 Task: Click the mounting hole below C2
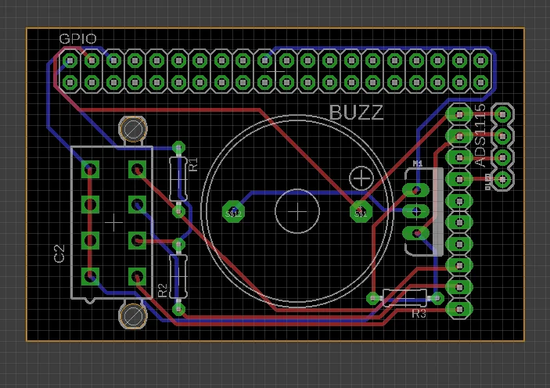coord(133,315)
